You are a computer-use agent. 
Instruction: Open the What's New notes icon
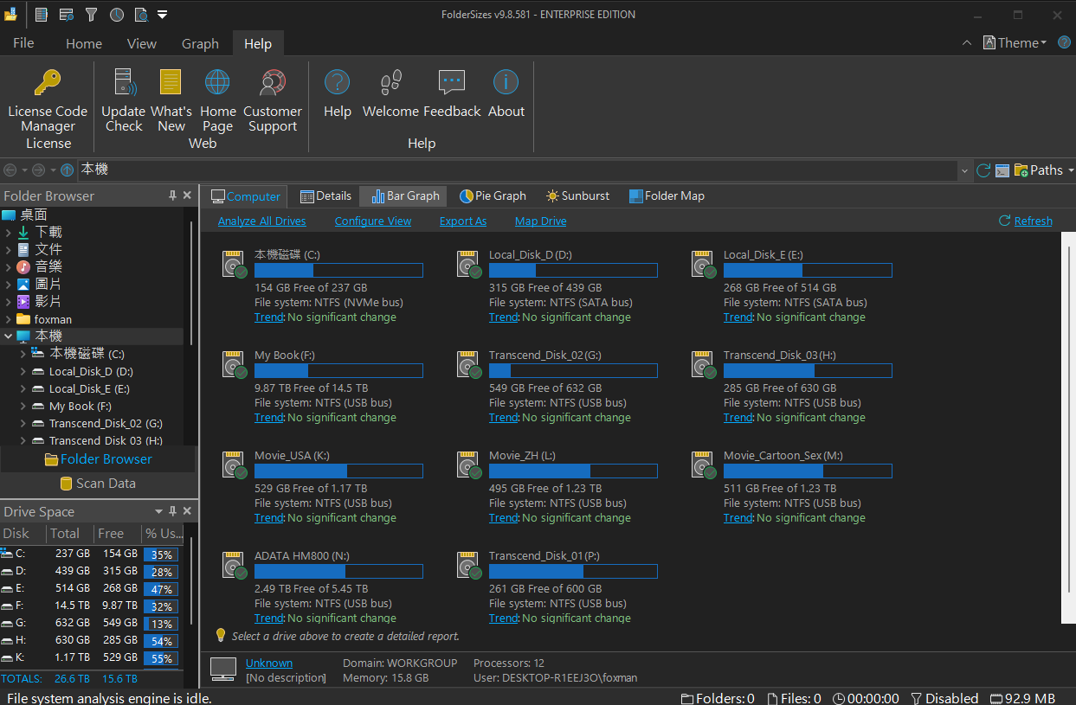coord(171,83)
